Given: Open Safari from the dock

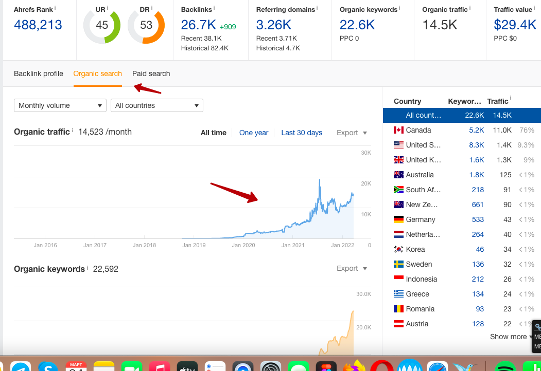Looking at the screenshot, I should (437, 365).
